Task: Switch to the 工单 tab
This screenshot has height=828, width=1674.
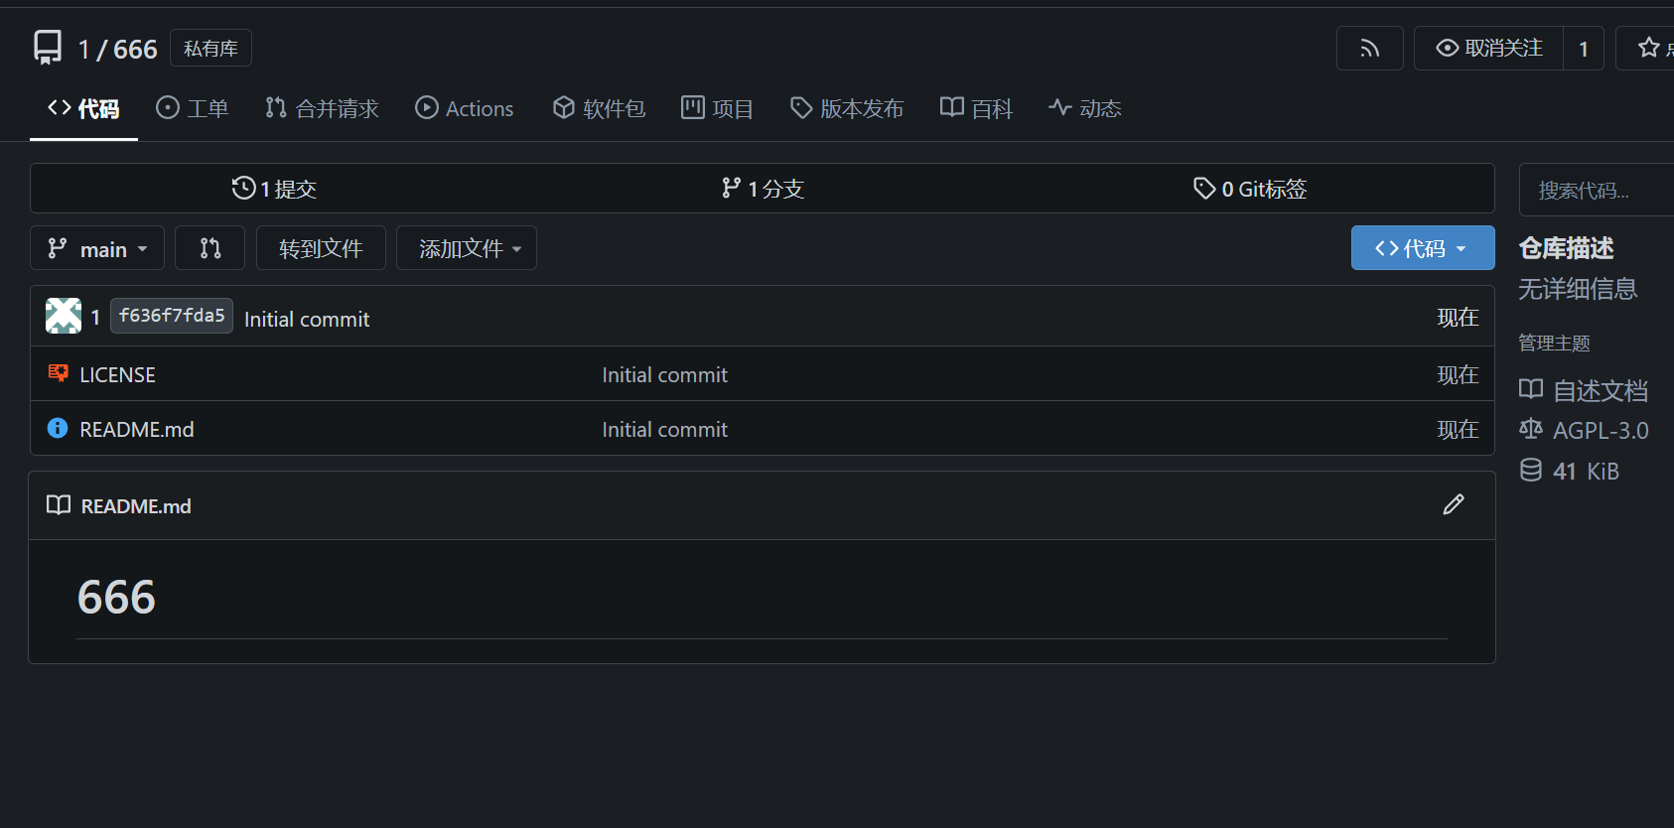Action: pyautogui.click(x=193, y=108)
